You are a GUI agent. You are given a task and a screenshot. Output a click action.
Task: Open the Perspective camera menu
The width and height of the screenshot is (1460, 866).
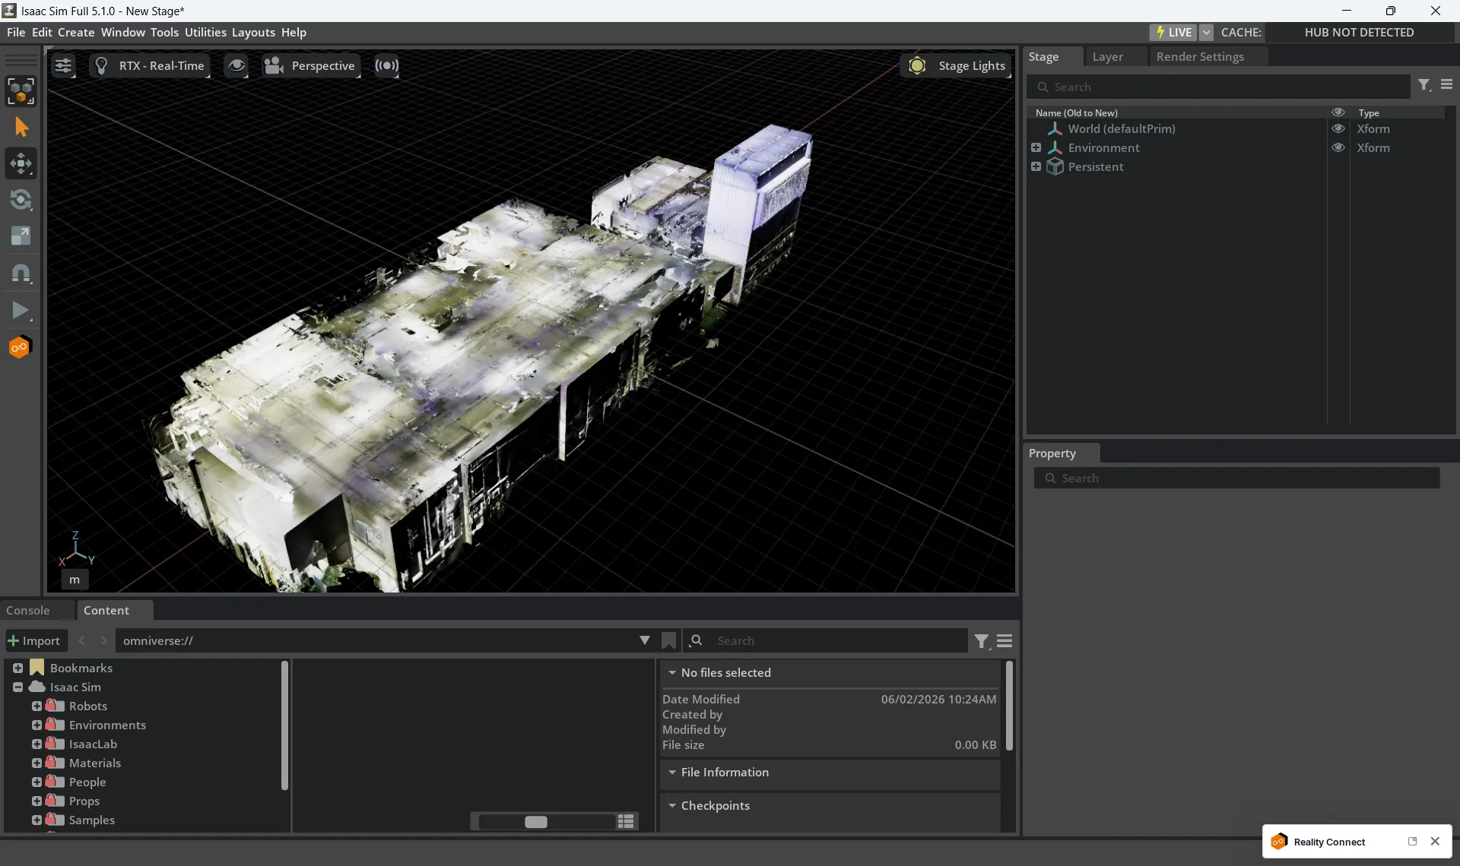pos(310,66)
